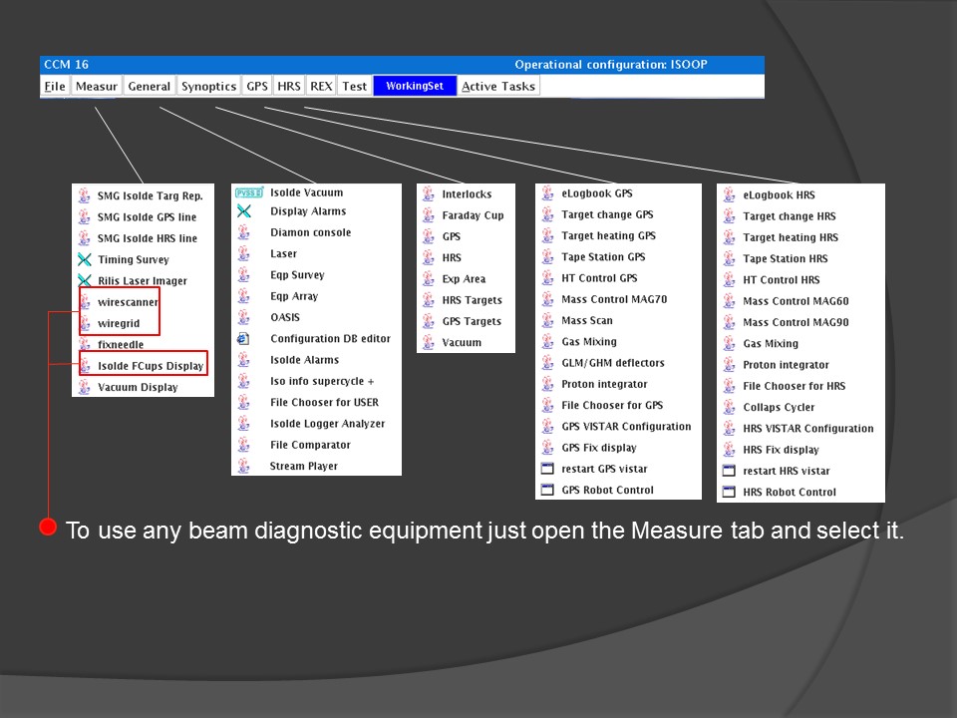
Task: Select the WorkingSet menu
Action: 415,86
